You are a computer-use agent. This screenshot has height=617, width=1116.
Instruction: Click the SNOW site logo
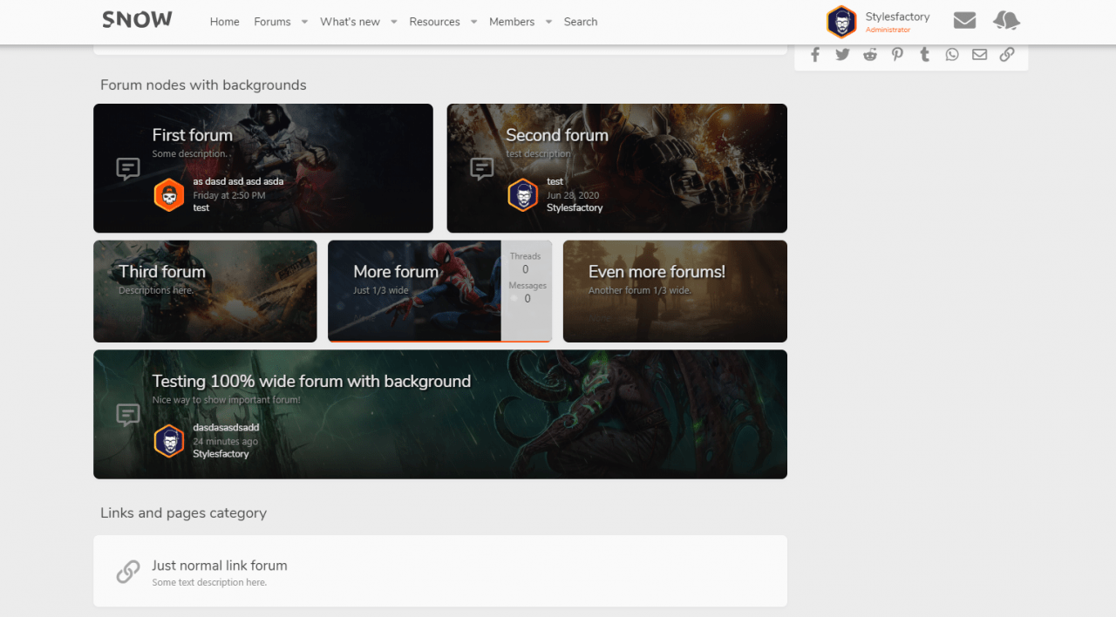[137, 20]
